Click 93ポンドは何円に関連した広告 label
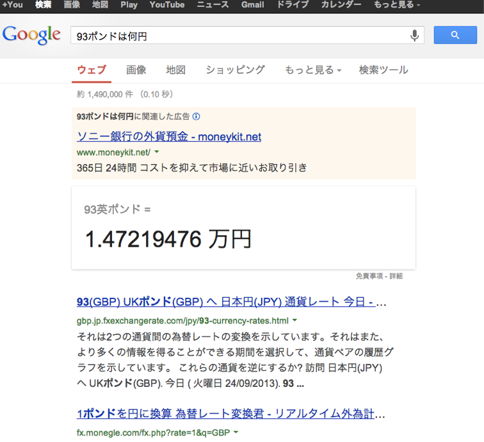484x442 pixels. coord(133,117)
